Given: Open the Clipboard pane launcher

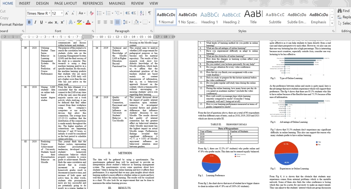Looking at the screenshot, I should (23, 31).
